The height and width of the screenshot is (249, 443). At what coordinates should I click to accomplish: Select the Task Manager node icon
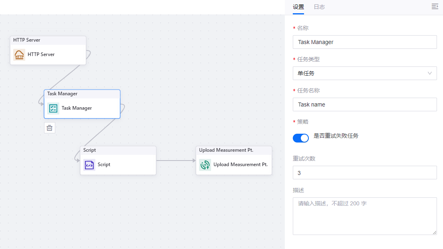[53, 108]
